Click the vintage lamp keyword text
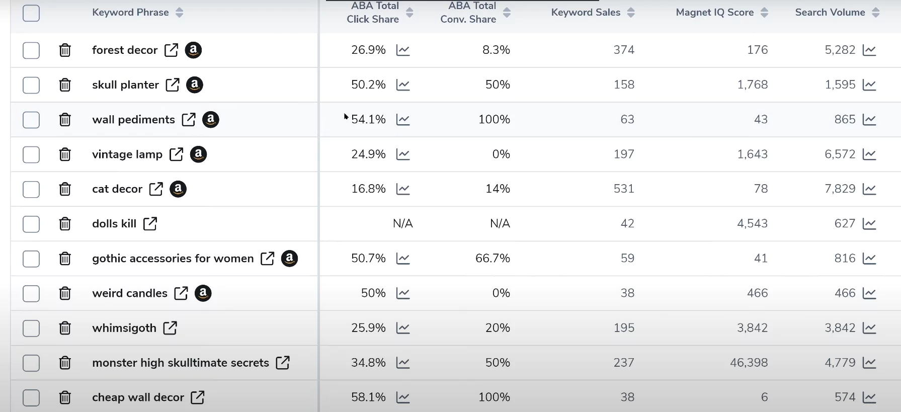901x412 pixels. click(127, 154)
